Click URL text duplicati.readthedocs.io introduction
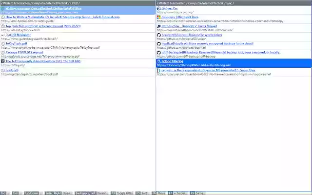 (x=195, y=30)
